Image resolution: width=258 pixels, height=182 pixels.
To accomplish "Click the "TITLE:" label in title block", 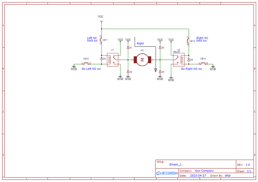I will click(x=160, y=162).
